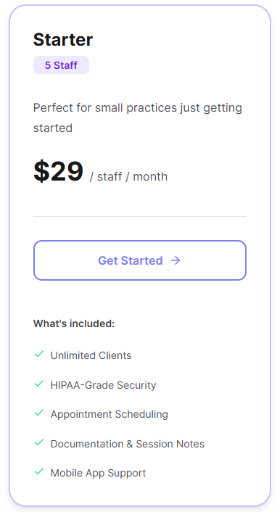Click the checkmark beside Appointment Scheduling
This screenshot has width=277, height=512.
point(39,413)
